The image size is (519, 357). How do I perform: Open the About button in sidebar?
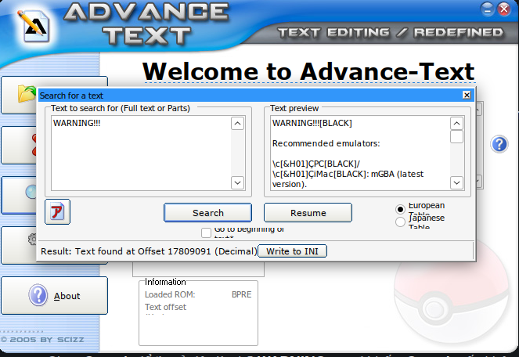point(54,295)
